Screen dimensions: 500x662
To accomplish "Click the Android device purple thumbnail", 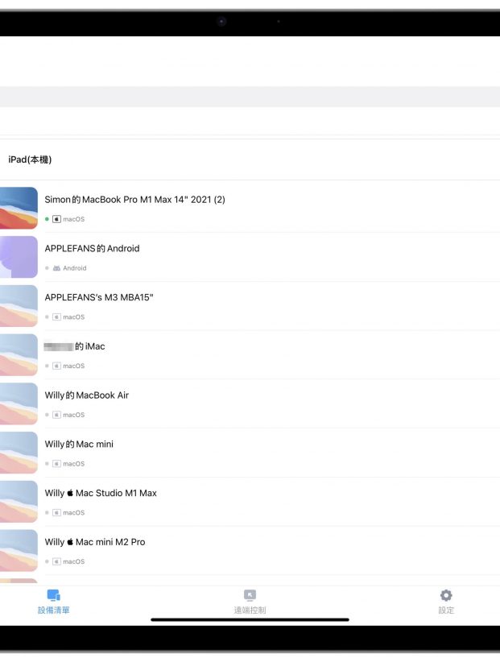I will click(19, 257).
